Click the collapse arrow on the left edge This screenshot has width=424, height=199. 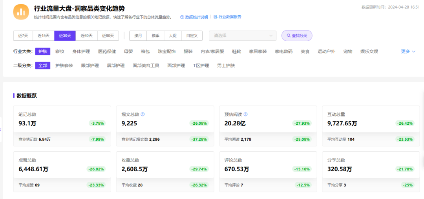[x=1, y=130]
